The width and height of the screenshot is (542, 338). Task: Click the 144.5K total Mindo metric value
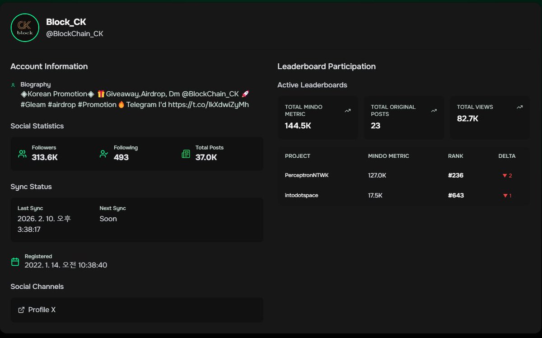tap(298, 126)
